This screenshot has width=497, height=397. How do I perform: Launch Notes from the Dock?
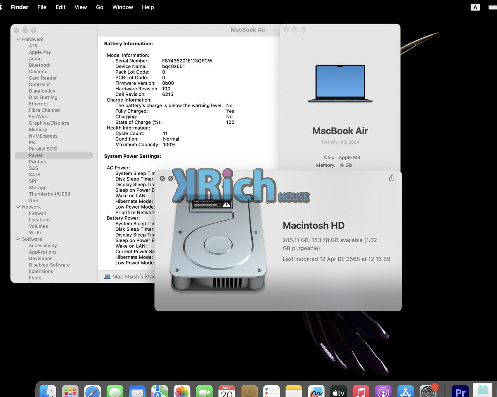(x=294, y=391)
